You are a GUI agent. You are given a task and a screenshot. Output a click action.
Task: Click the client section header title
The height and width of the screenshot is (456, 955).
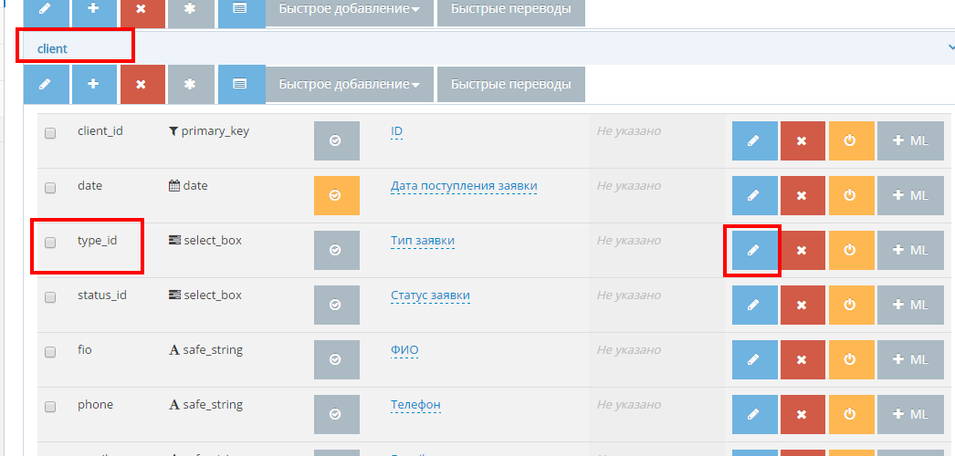coord(52,48)
